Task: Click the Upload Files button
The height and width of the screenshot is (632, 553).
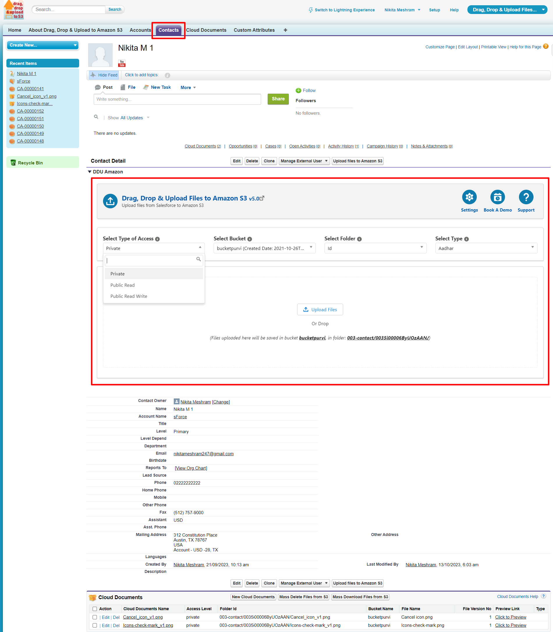Action: [320, 309]
